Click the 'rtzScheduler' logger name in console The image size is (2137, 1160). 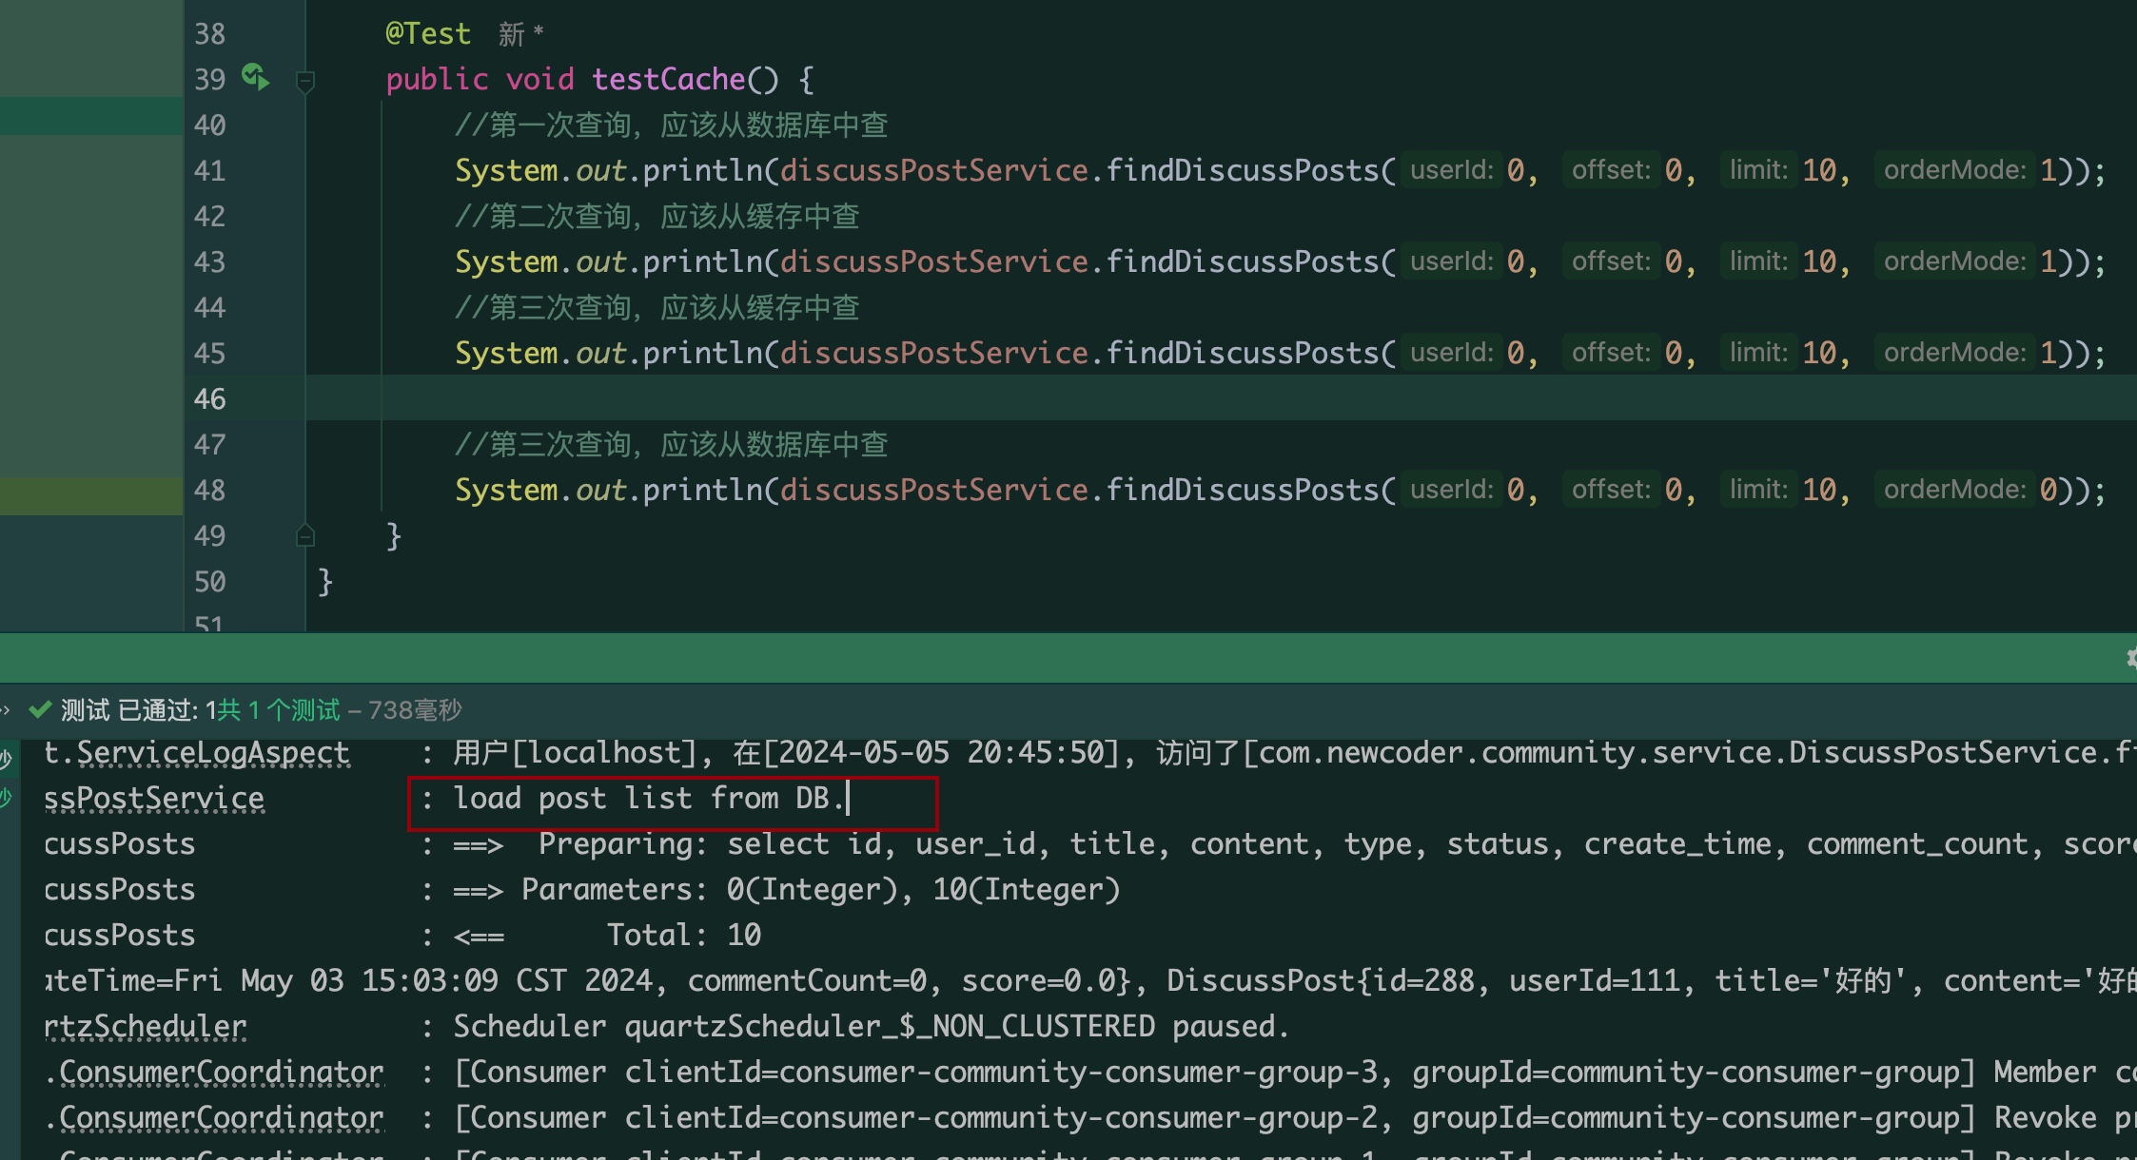pyautogui.click(x=145, y=1026)
